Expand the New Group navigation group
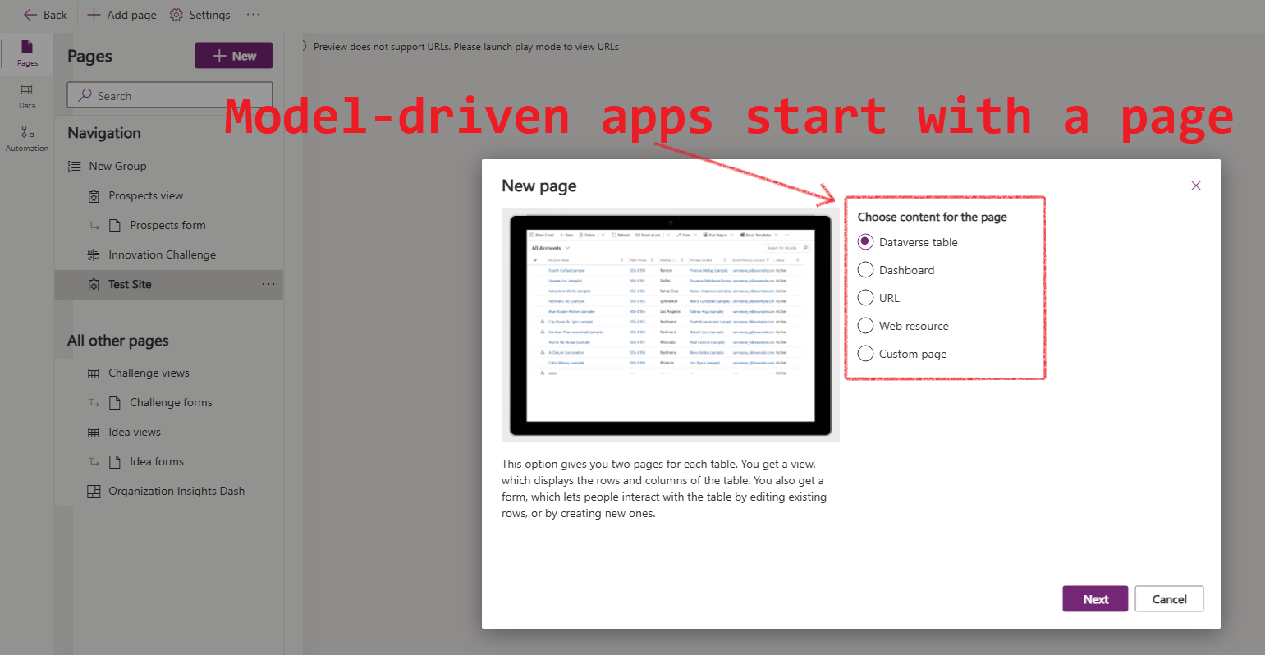The height and width of the screenshot is (655, 1265). [x=117, y=166]
